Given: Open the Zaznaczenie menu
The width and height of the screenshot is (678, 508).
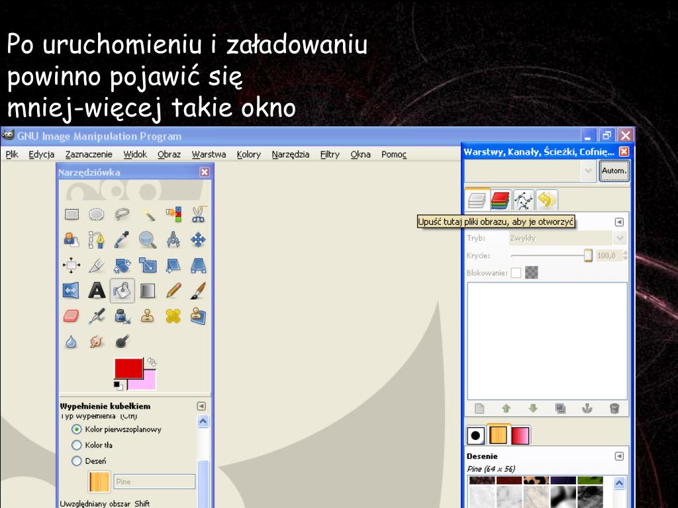Looking at the screenshot, I should (x=89, y=154).
